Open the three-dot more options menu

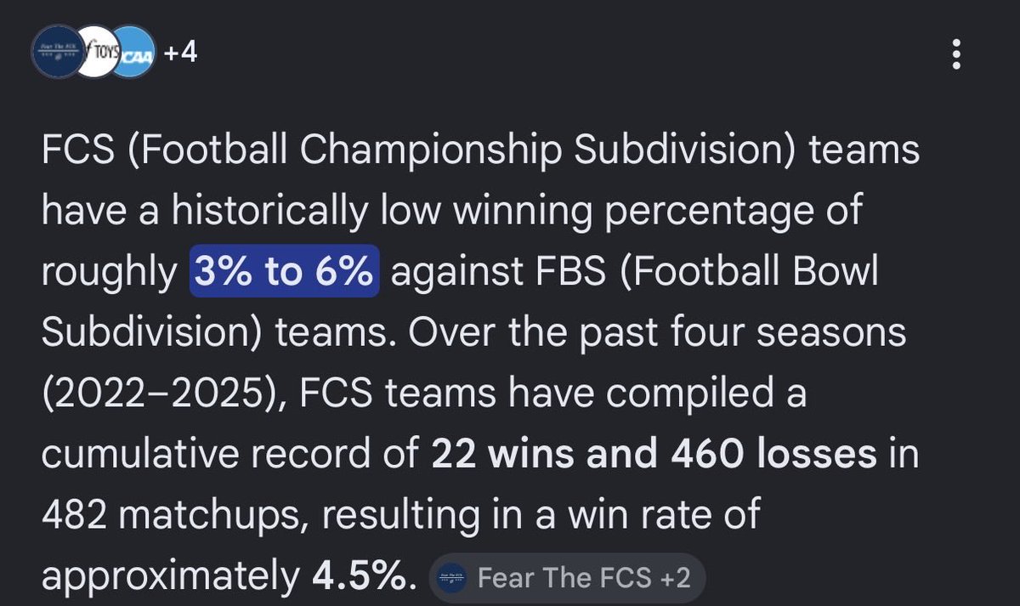[x=957, y=54]
